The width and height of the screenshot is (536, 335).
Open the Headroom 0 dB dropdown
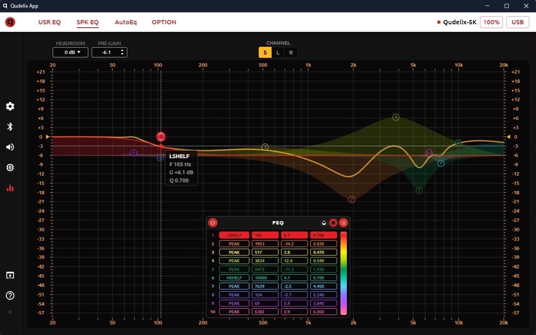(x=70, y=52)
